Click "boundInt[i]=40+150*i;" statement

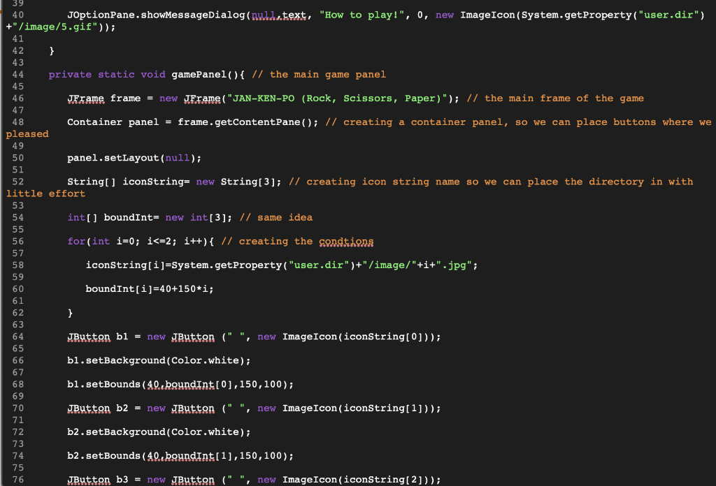coord(150,289)
